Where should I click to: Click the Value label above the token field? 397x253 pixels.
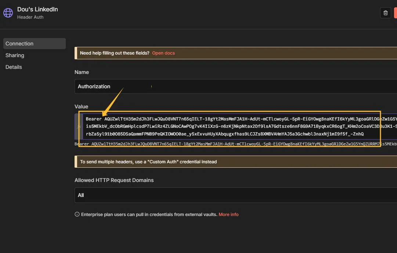coord(81,106)
